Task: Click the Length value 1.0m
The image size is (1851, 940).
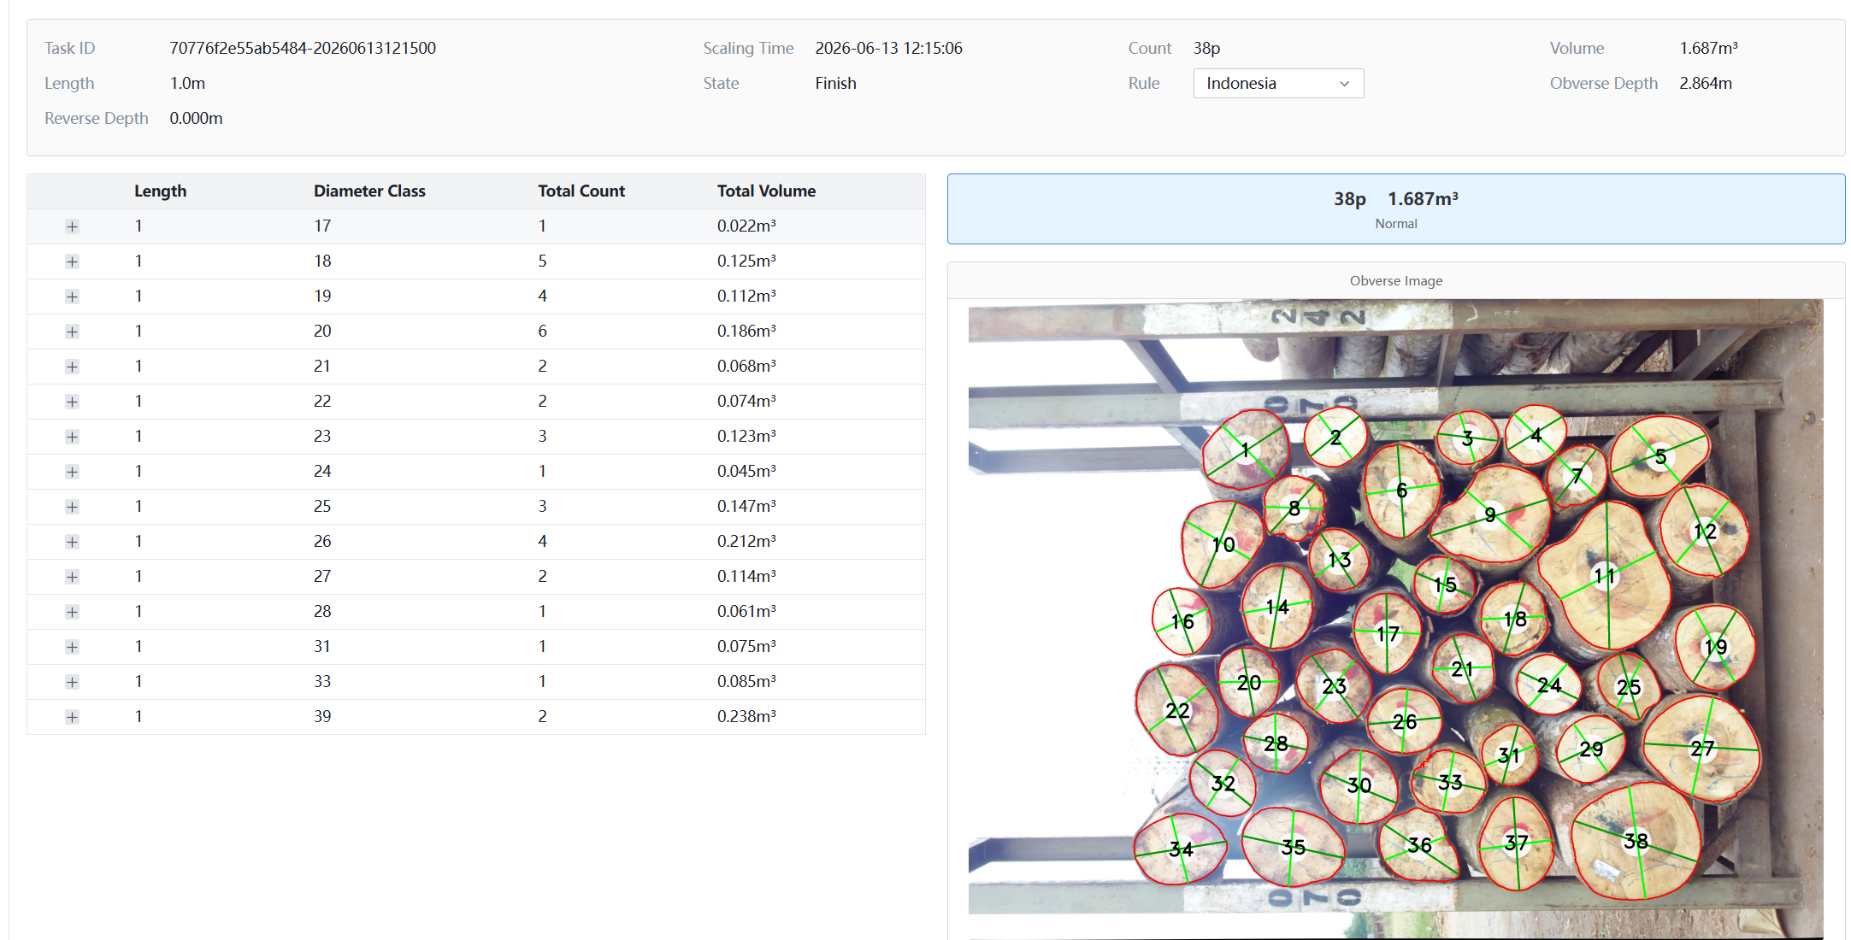Action: pos(187,83)
